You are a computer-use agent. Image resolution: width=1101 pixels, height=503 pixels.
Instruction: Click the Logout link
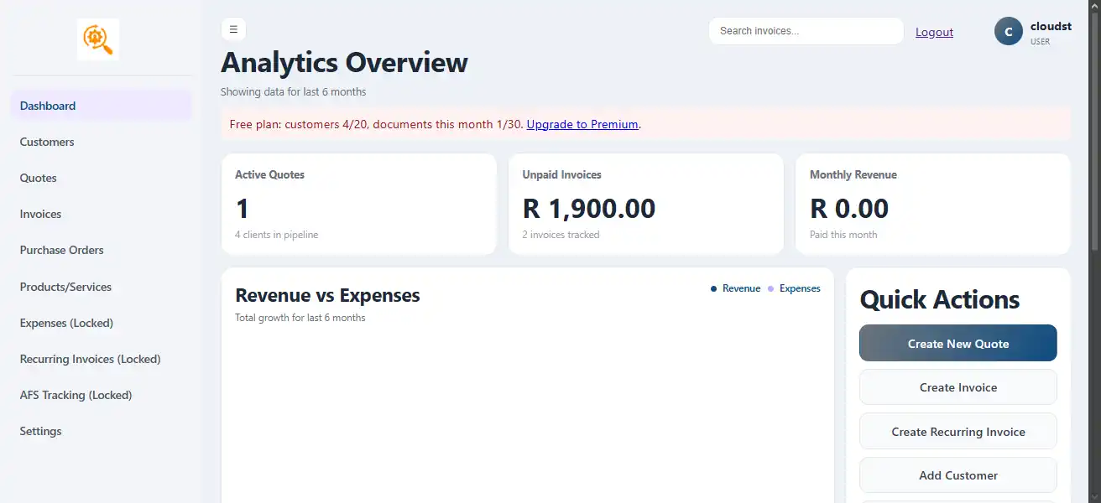point(934,32)
